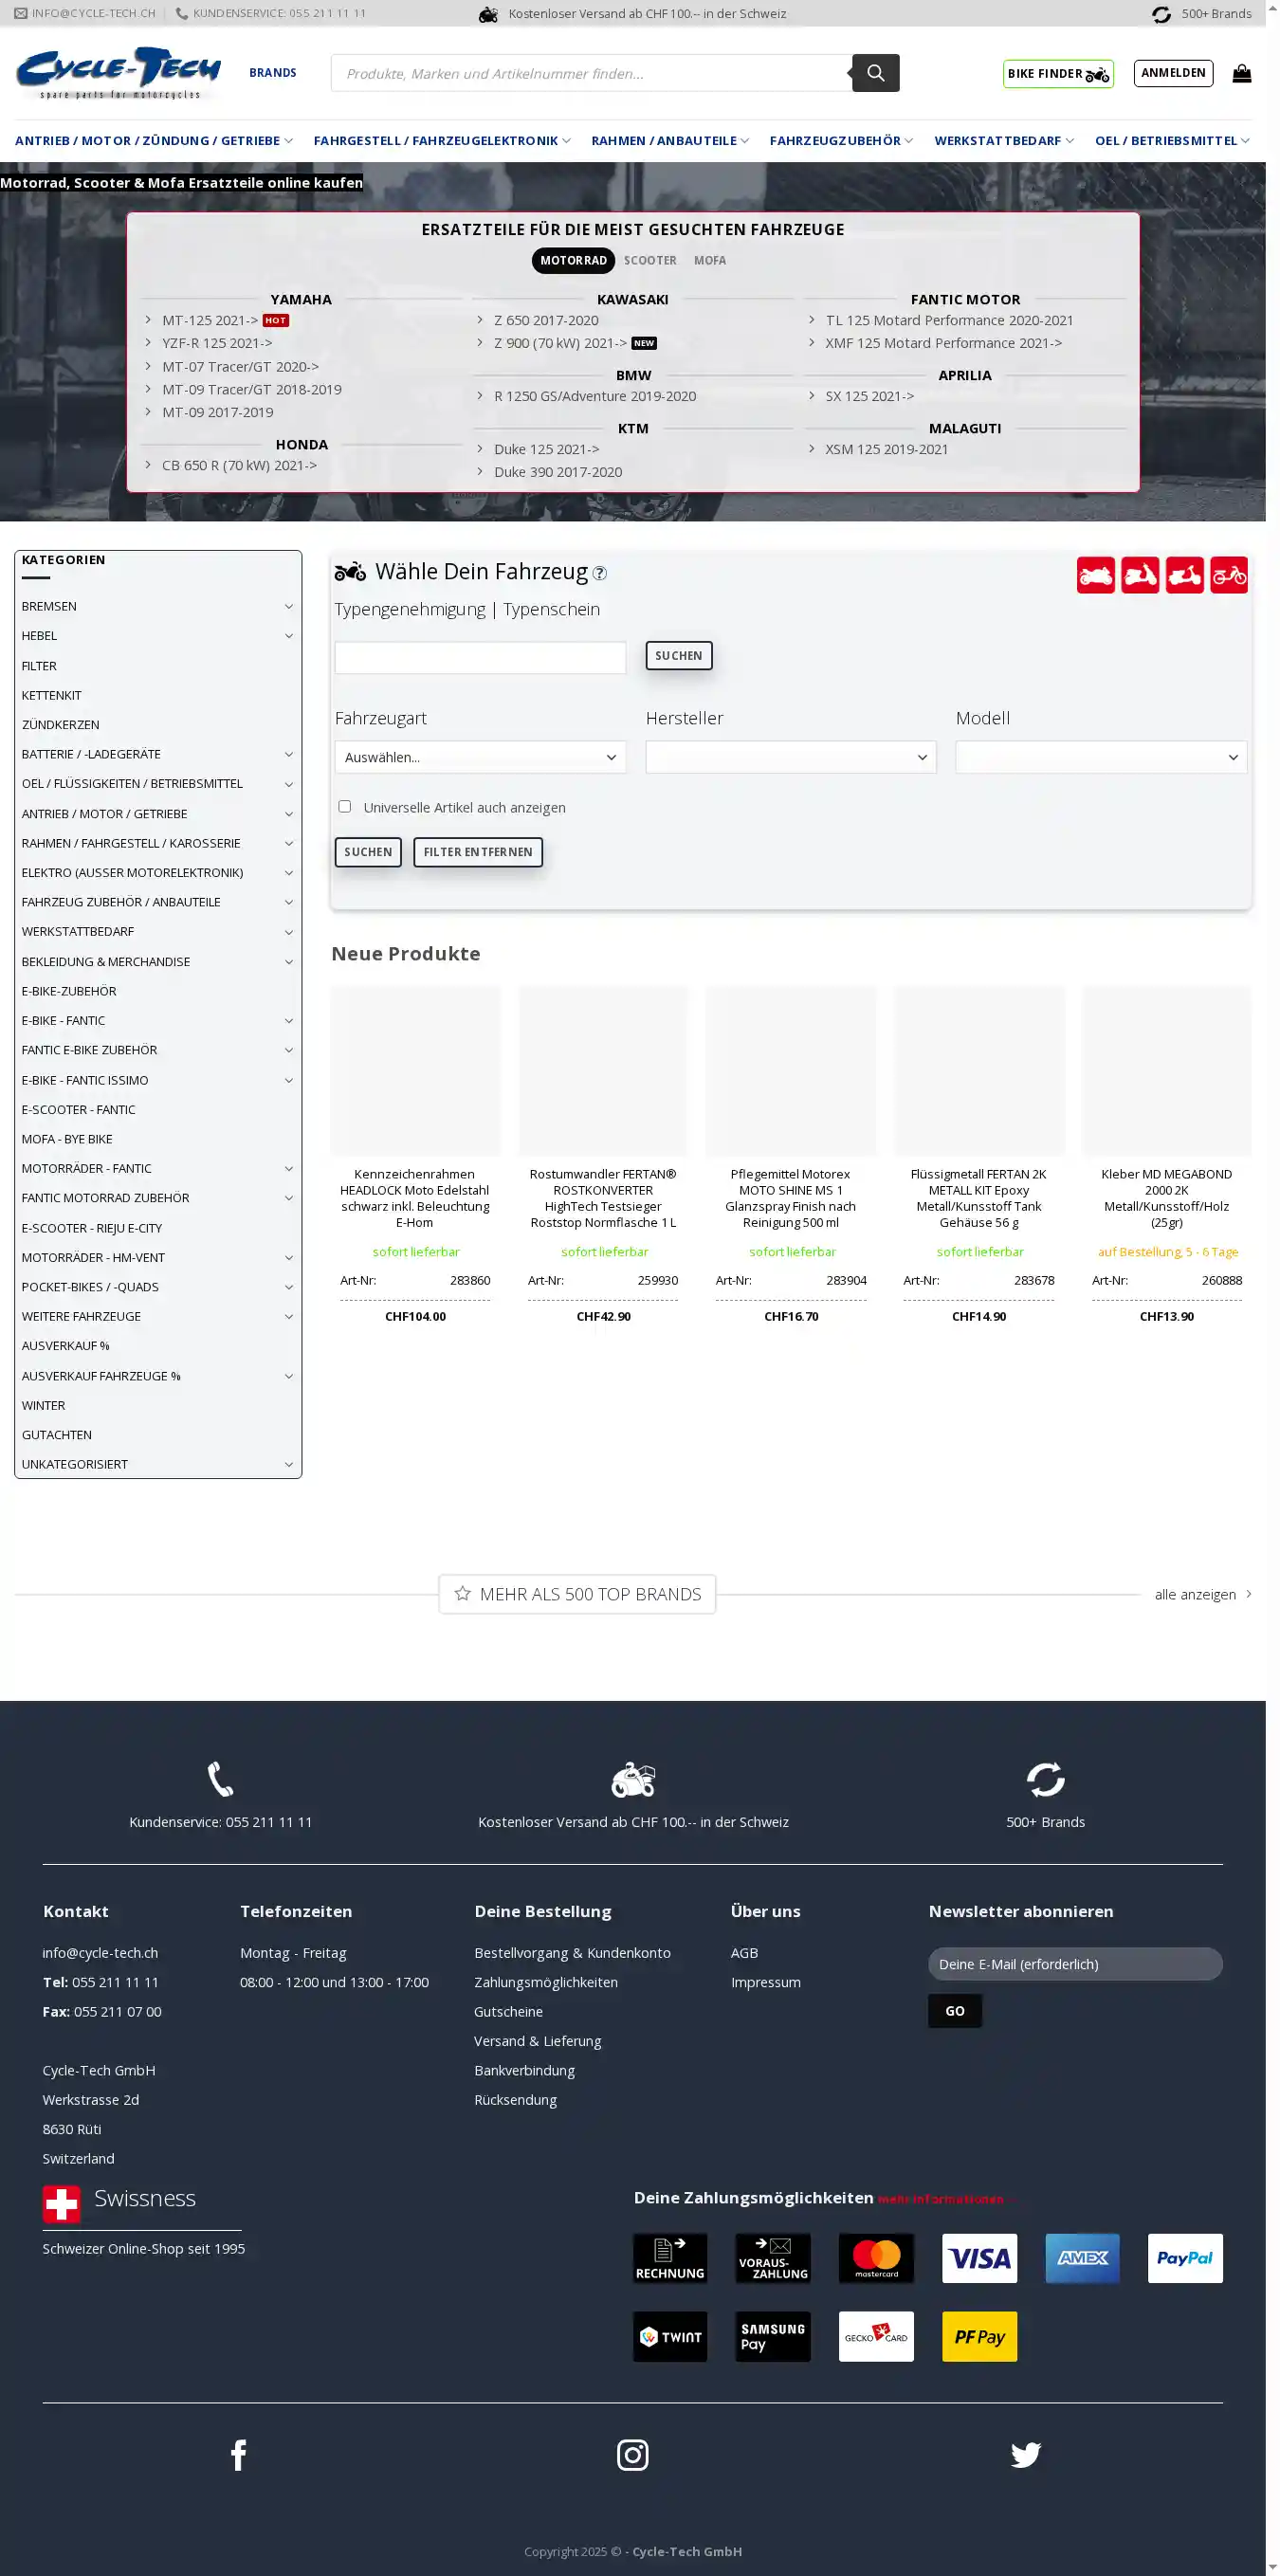
Task: Enable Universelle Artikel auch anzeigen checkbox
Action: pos(345,806)
